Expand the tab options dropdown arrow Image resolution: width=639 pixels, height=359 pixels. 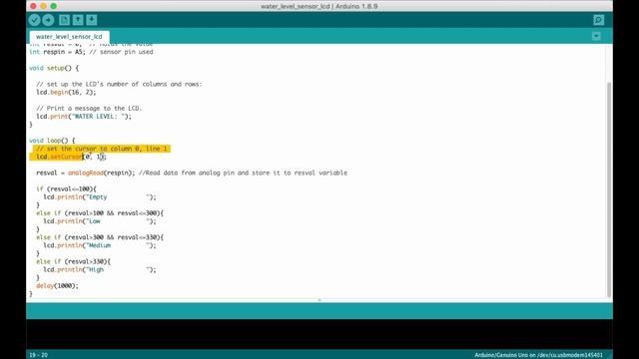pos(596,36)
